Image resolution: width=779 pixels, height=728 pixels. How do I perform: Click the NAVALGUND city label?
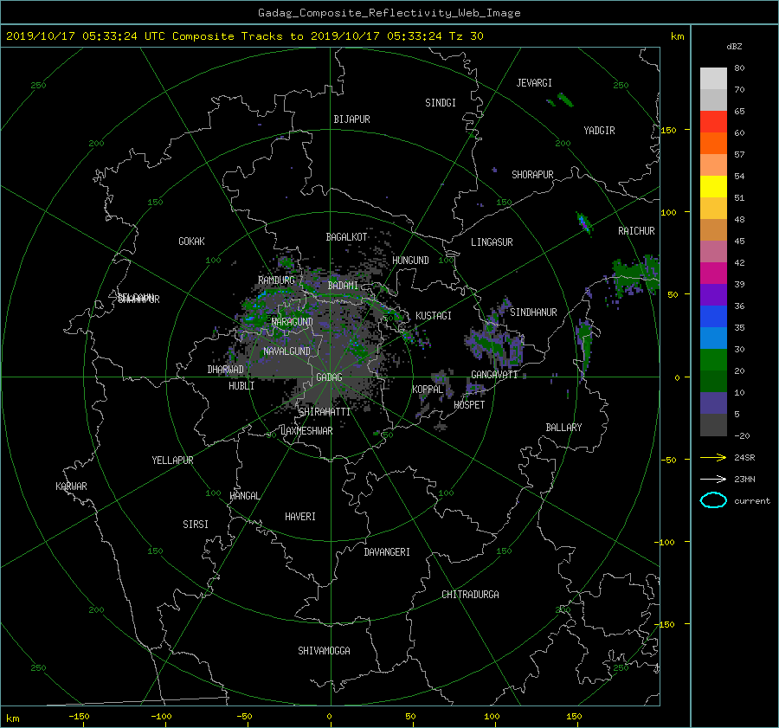pos(286,351)
